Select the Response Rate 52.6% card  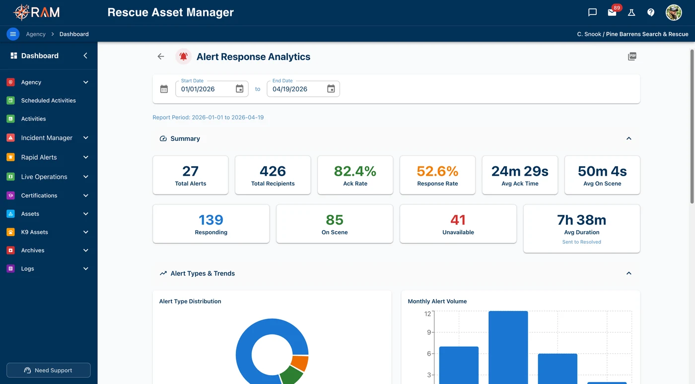(x=438, y=175)
